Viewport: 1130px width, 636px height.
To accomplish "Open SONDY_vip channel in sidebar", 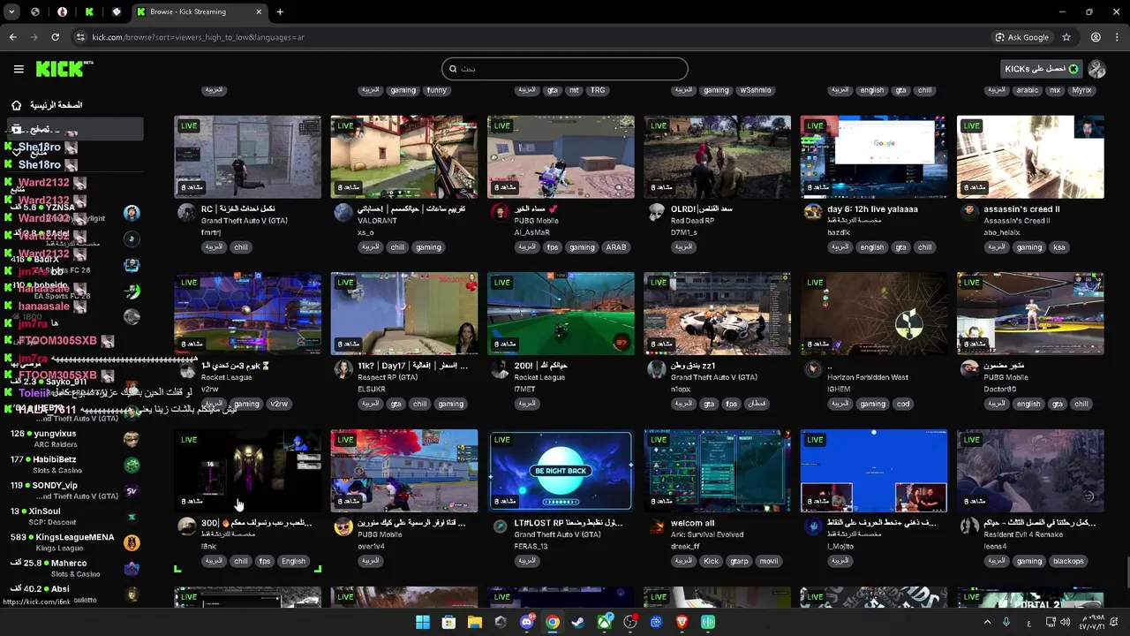I will pyautogui.click(x=74, y=490).
